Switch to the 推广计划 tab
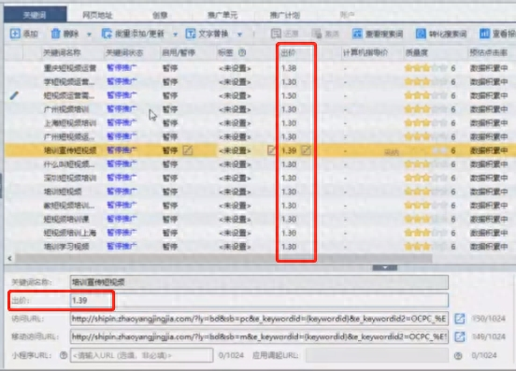Image resolution: width=516 pixels, height=371 pixels. pyautogui.click(x=285, y=15)
